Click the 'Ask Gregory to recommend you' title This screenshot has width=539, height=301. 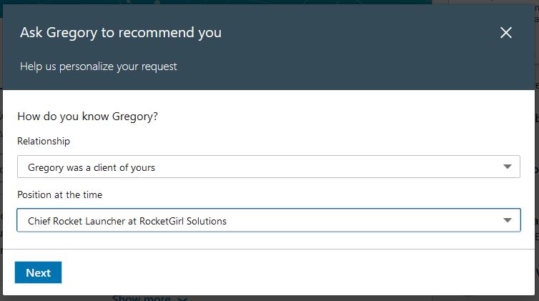(121, 32)
